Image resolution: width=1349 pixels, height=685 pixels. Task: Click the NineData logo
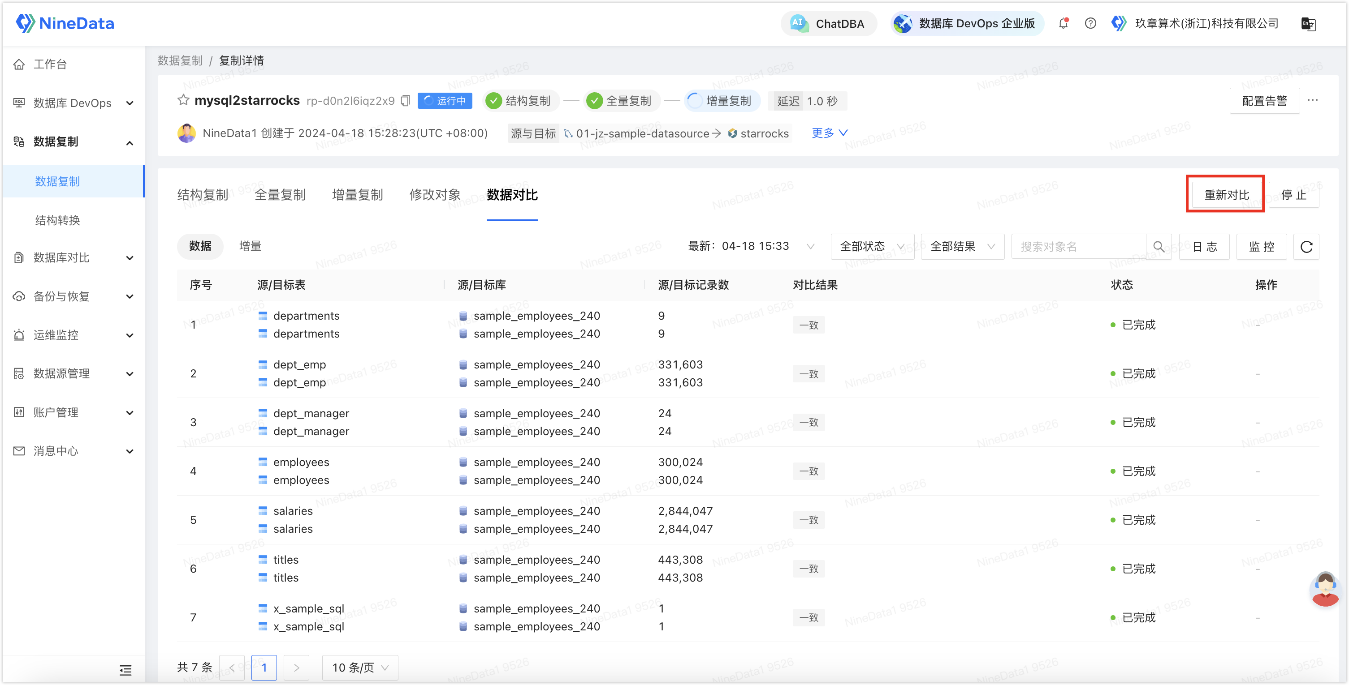coord(65,23)
